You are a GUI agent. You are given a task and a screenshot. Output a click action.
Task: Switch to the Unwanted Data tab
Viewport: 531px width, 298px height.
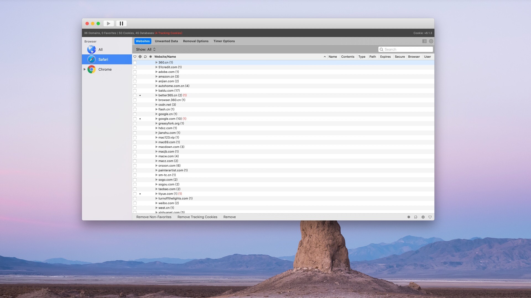click(166, 41)
